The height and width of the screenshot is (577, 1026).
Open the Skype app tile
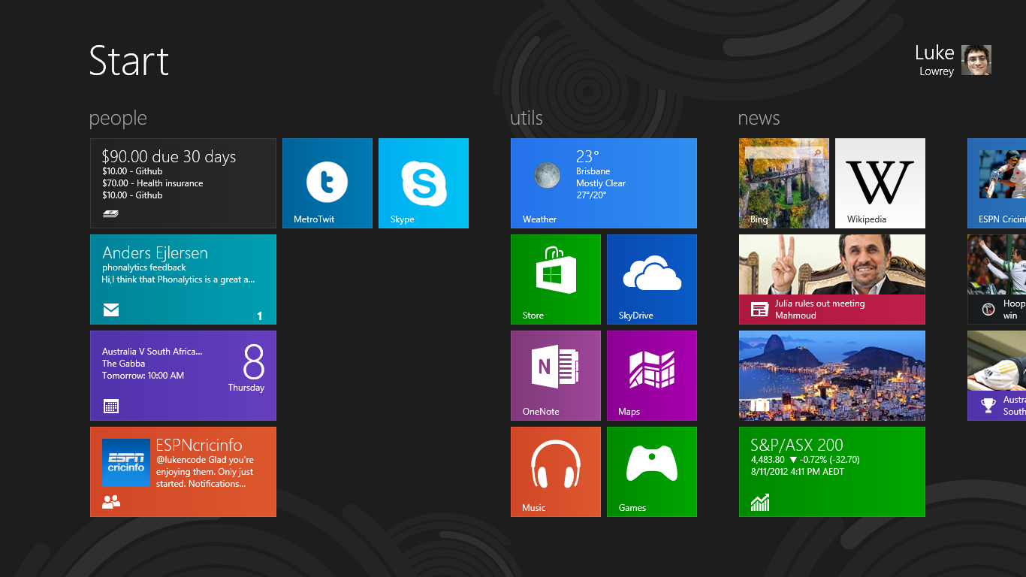coord(423,183)
